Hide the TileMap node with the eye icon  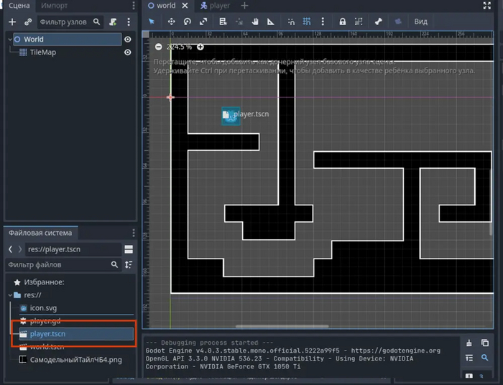click(x=128, y=52)
